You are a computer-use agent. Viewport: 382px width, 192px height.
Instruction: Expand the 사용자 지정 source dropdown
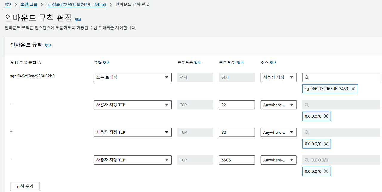coord(278,77)
